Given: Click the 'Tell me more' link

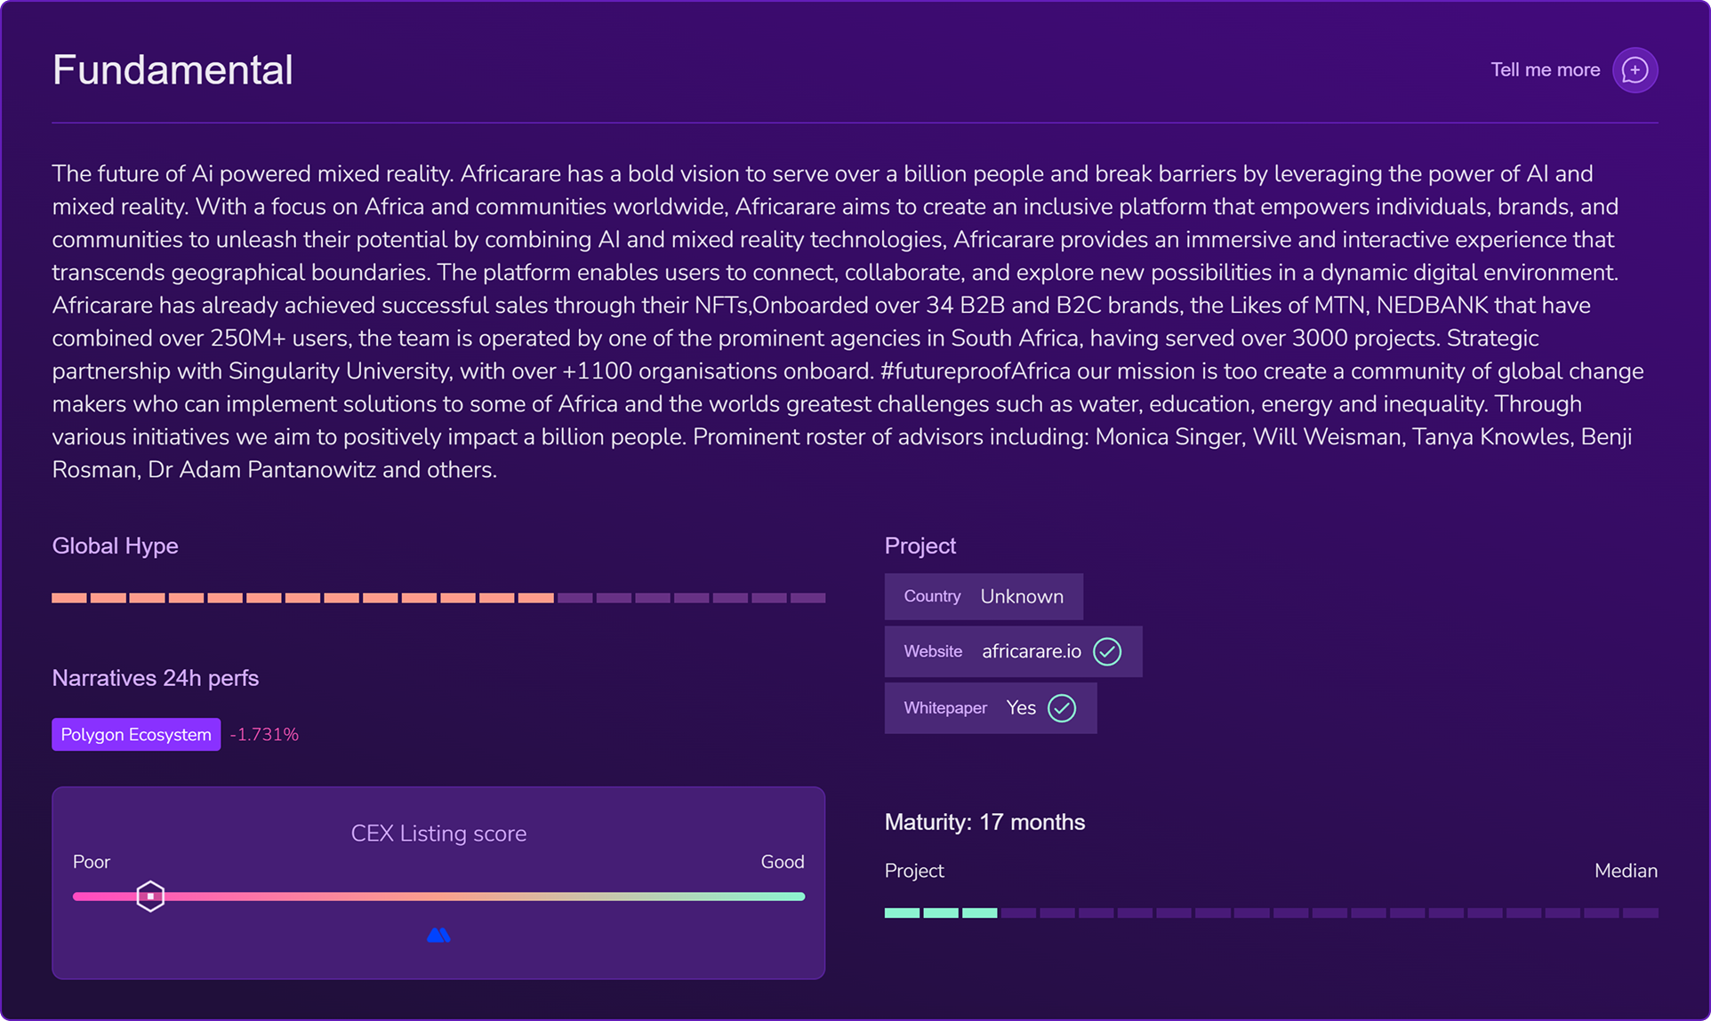Looking at the screenshot, I should click(1545, 70).
